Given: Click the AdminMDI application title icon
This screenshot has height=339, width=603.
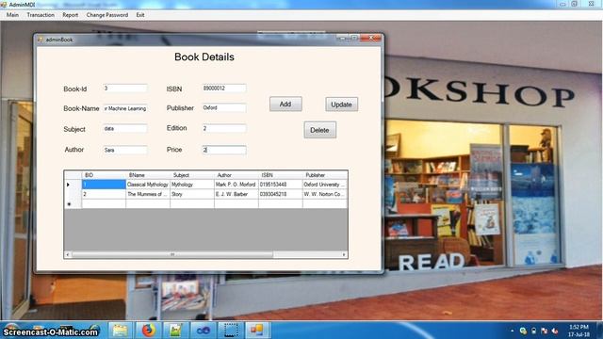Looking at the screenshot, I should (x=4, y=4).
